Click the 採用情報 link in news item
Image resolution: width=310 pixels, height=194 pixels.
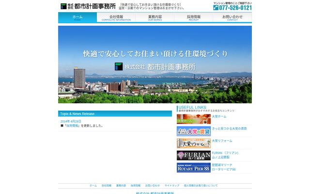[72, 126]
